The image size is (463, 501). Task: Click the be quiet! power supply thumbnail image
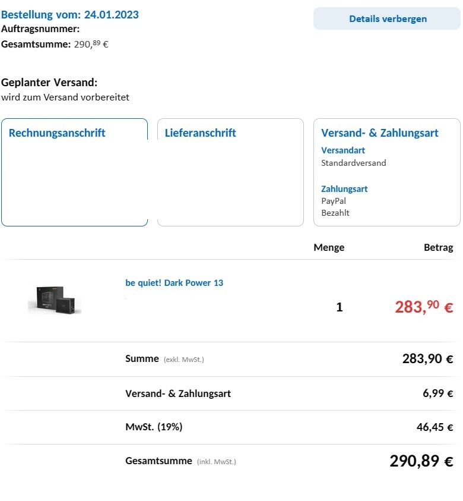pyautogui.click(x=55, y=300)
